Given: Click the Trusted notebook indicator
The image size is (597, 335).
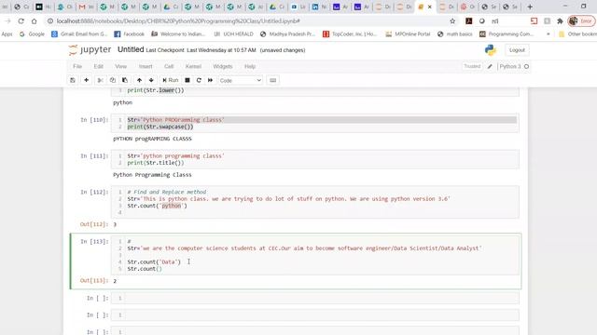Looking at the screenshot, I should tap(472, 66).
